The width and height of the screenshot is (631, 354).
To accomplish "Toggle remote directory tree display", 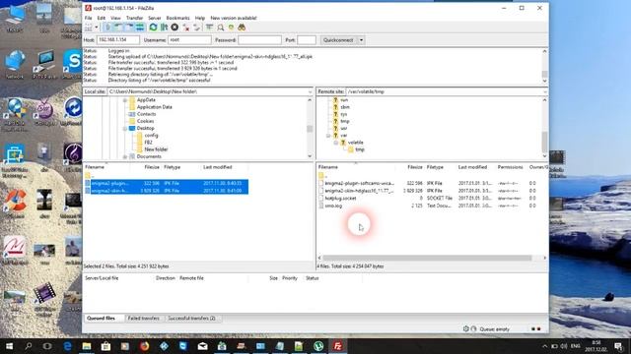I will 129,28.
